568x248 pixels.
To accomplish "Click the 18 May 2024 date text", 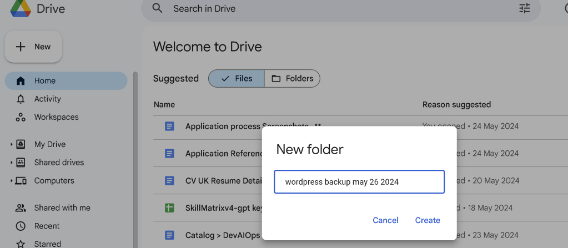I will (490, 208).
